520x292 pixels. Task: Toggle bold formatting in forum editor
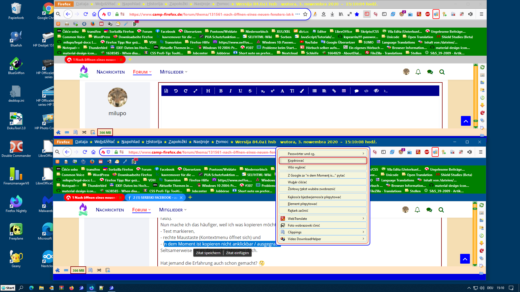click(x=221, y=91)
